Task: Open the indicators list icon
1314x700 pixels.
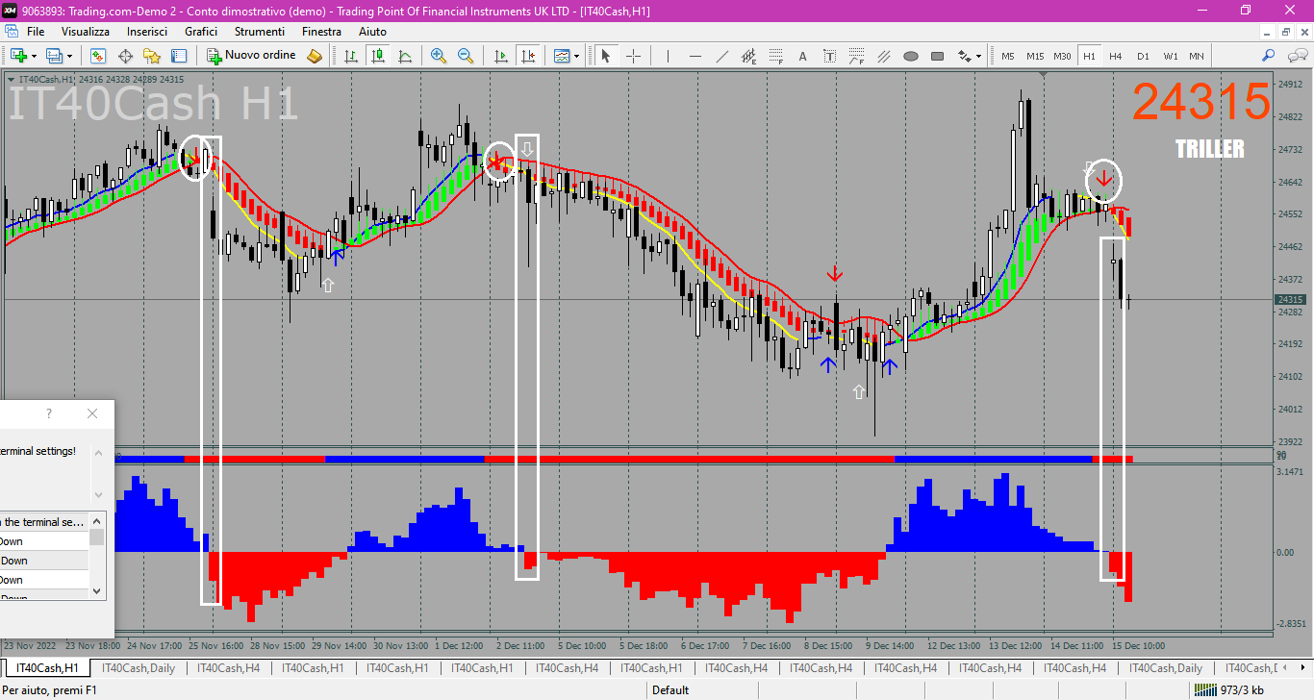Action: (x=561, y=56)
